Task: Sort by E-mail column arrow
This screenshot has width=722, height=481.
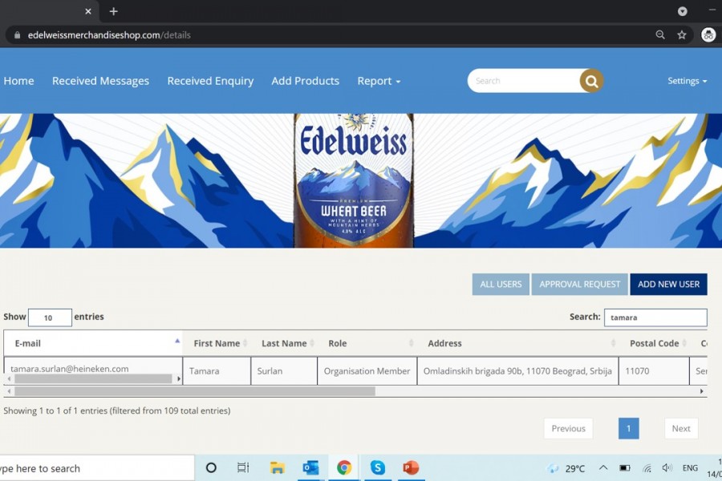Action: (177, 341)
